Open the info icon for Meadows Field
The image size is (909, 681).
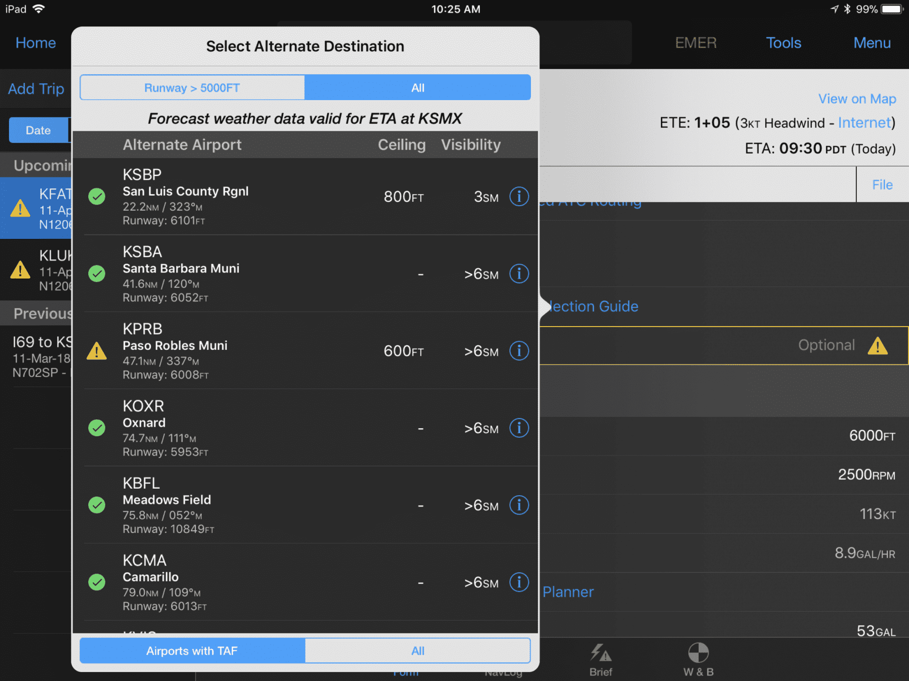click(x=519, y=505)
